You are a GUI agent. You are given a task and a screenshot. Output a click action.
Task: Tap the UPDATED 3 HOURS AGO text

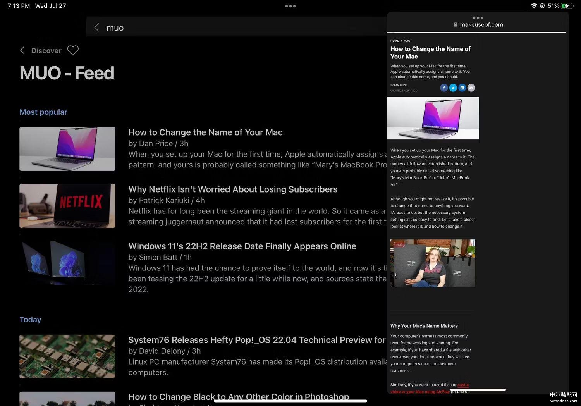(x=404, y=91)
